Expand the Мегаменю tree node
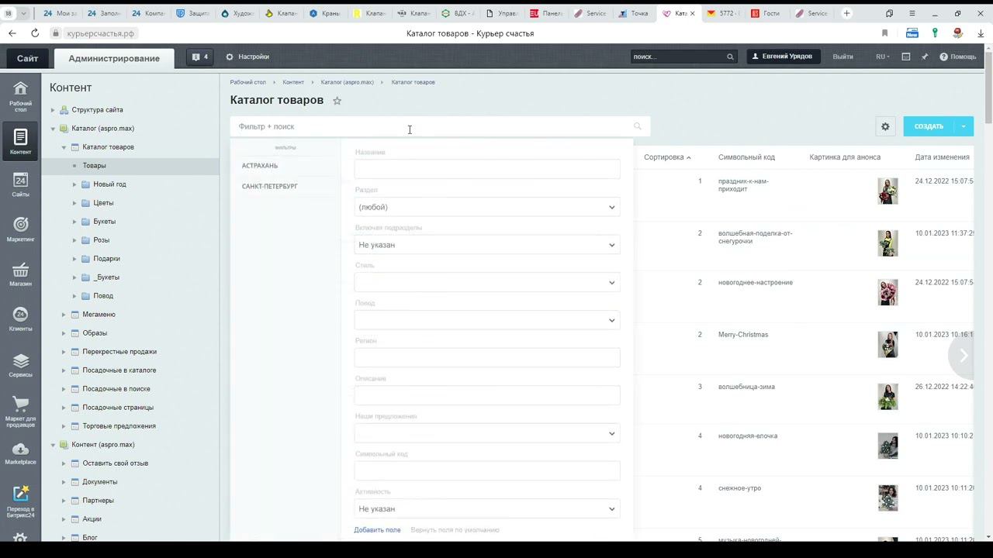The image size is (993, 558). coord(64,315)
